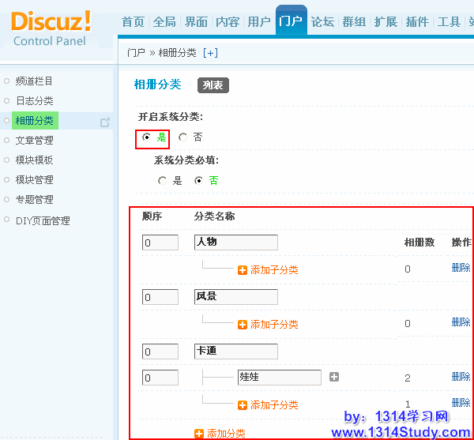Screen dimensions: 474x440
Task: Click the Discuz! Control Panel logo
Action: point(52,28)
